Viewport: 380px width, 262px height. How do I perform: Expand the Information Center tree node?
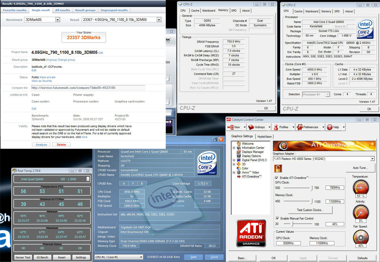point(234,148)
